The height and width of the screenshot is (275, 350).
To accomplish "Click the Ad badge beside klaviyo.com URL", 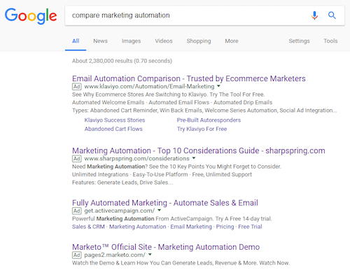I will (76, 87).
